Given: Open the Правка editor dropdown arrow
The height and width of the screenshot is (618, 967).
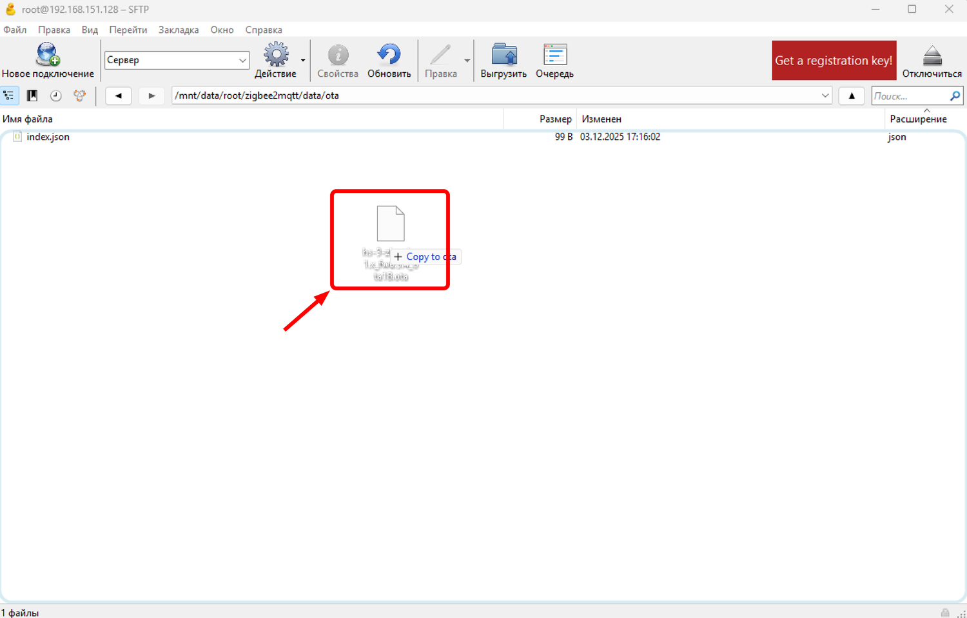Looking at the screenshot, I should (467, 61).
